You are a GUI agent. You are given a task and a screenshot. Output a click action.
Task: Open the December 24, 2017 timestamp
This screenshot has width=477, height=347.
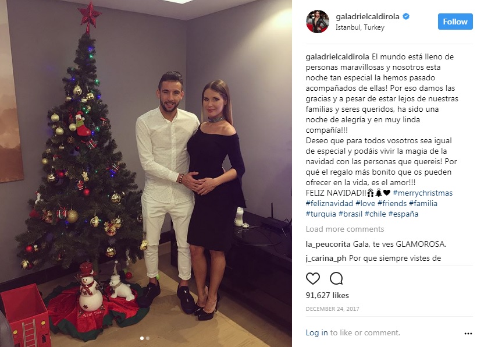[x=333, y=309]
